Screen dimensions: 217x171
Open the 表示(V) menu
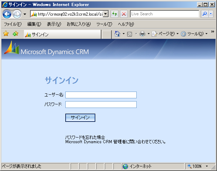click(54, 24)
